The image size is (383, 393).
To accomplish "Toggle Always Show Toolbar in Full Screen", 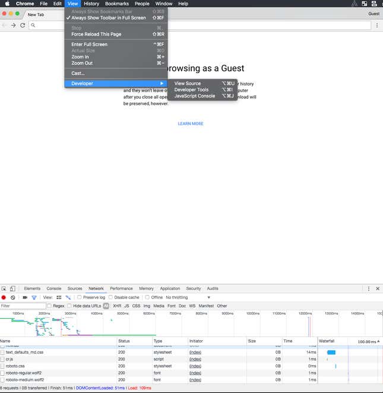I will pyautogui.click(x=116, y=18).
